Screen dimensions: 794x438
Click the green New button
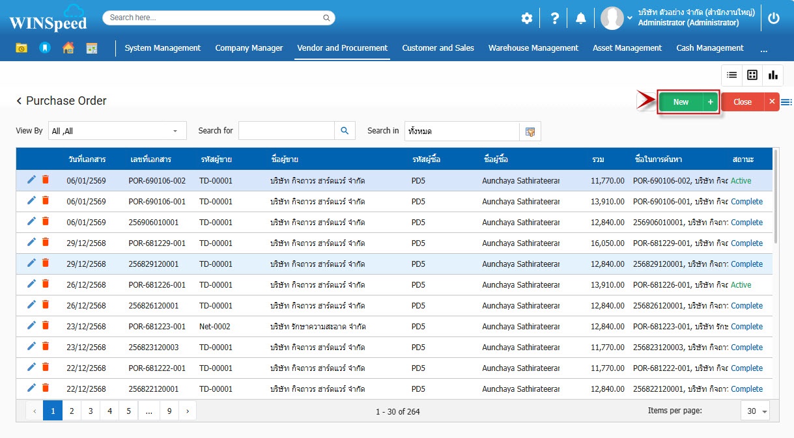pyautogui.click(x=681, y=102)
